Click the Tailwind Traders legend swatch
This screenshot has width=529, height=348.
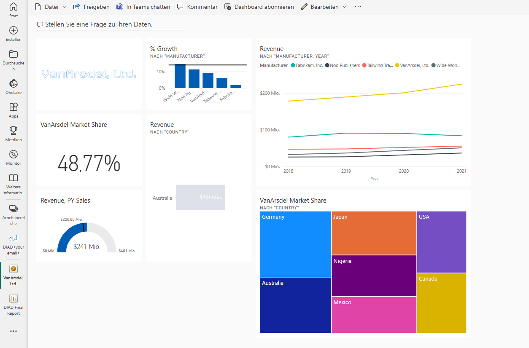[364, 65]
